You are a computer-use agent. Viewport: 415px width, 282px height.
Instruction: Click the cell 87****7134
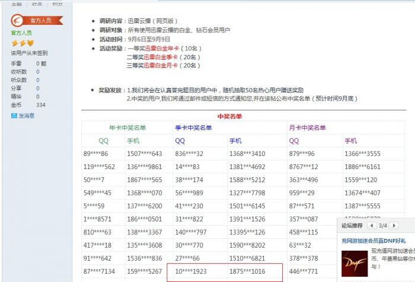coord(99,271)
